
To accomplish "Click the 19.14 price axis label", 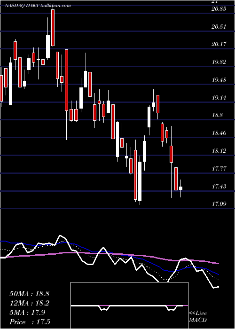I will 219,98.
